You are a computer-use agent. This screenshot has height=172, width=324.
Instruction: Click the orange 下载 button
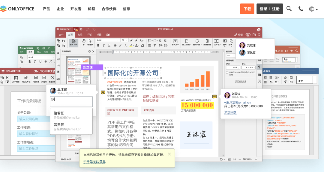247,9
